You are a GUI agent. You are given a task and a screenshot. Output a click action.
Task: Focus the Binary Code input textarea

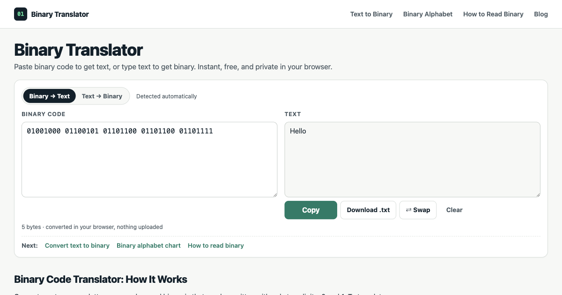[x=149, y=160]
